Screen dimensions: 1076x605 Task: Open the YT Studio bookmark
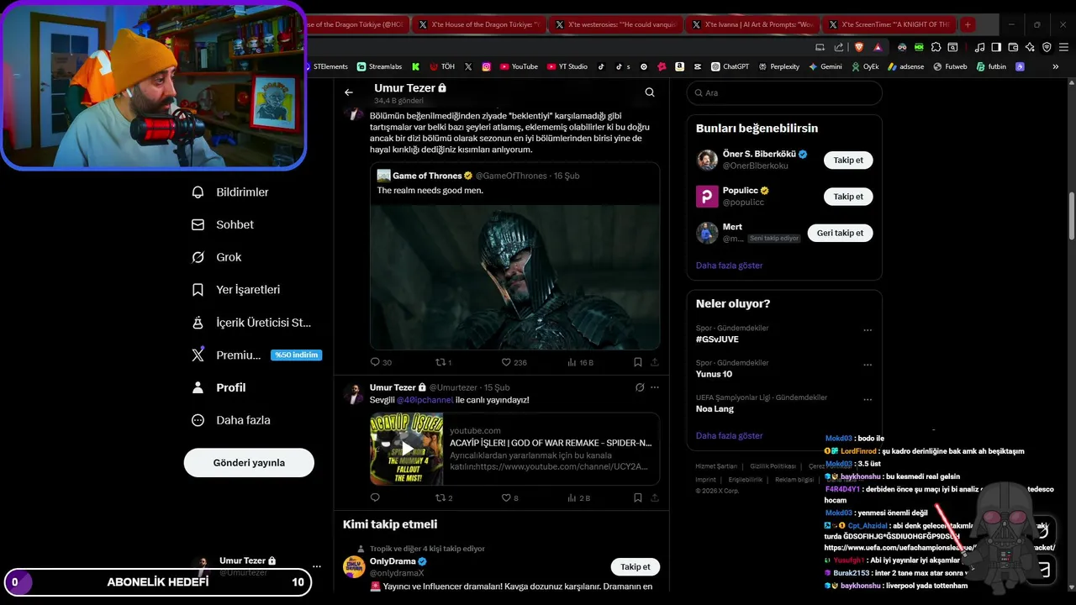tap(567, 66)
